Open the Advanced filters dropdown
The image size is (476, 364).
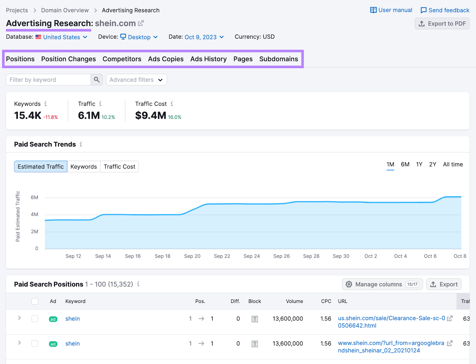(x=136, y=80)
